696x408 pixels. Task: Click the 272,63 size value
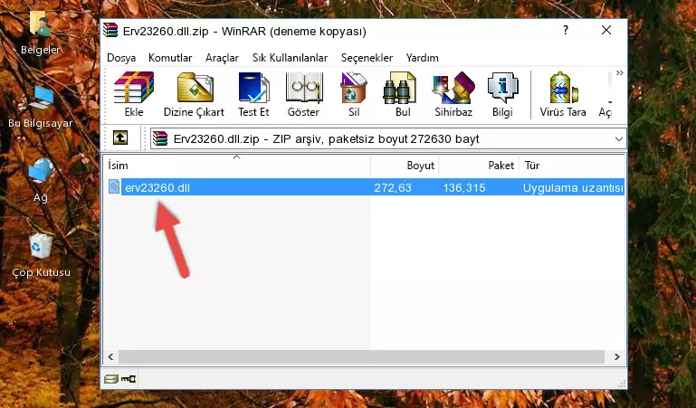coord(393,187)
